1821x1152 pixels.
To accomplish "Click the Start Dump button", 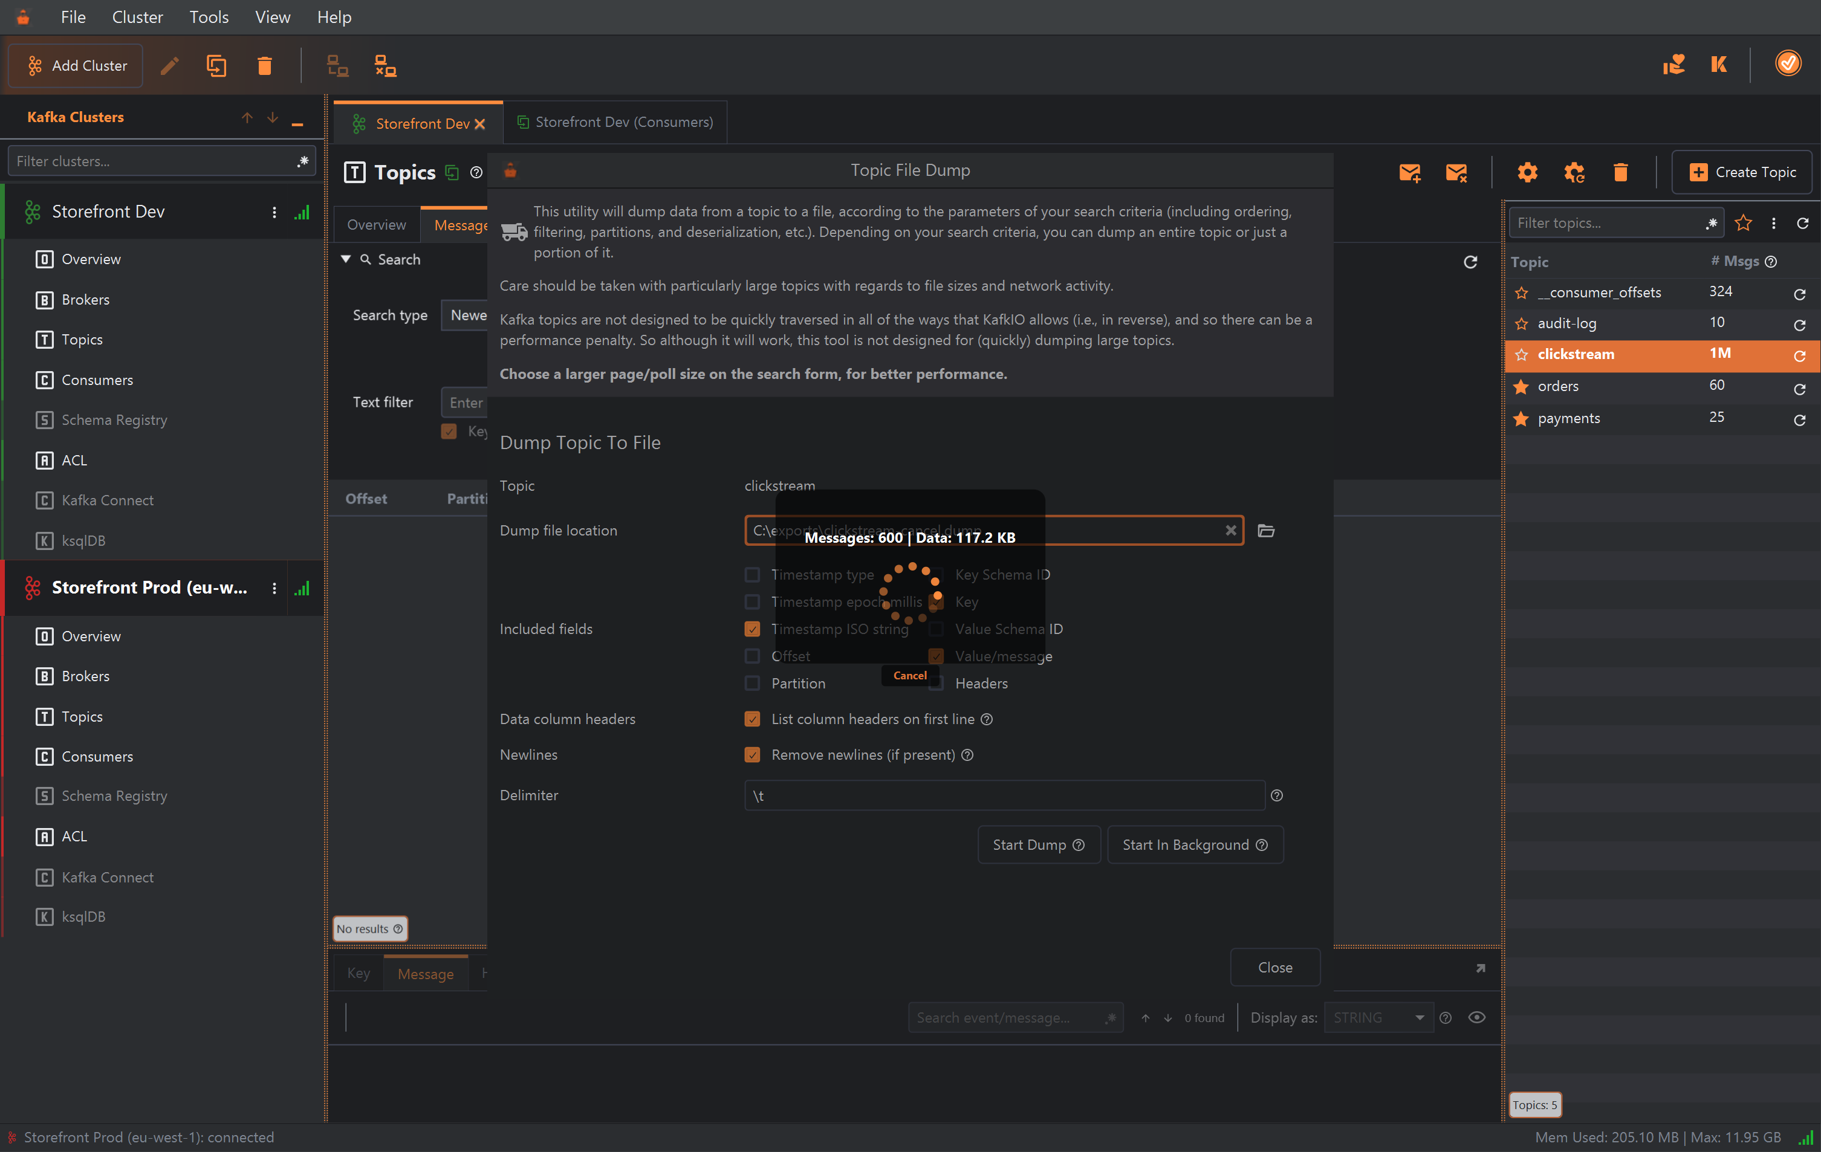I will pos(1038,844).
